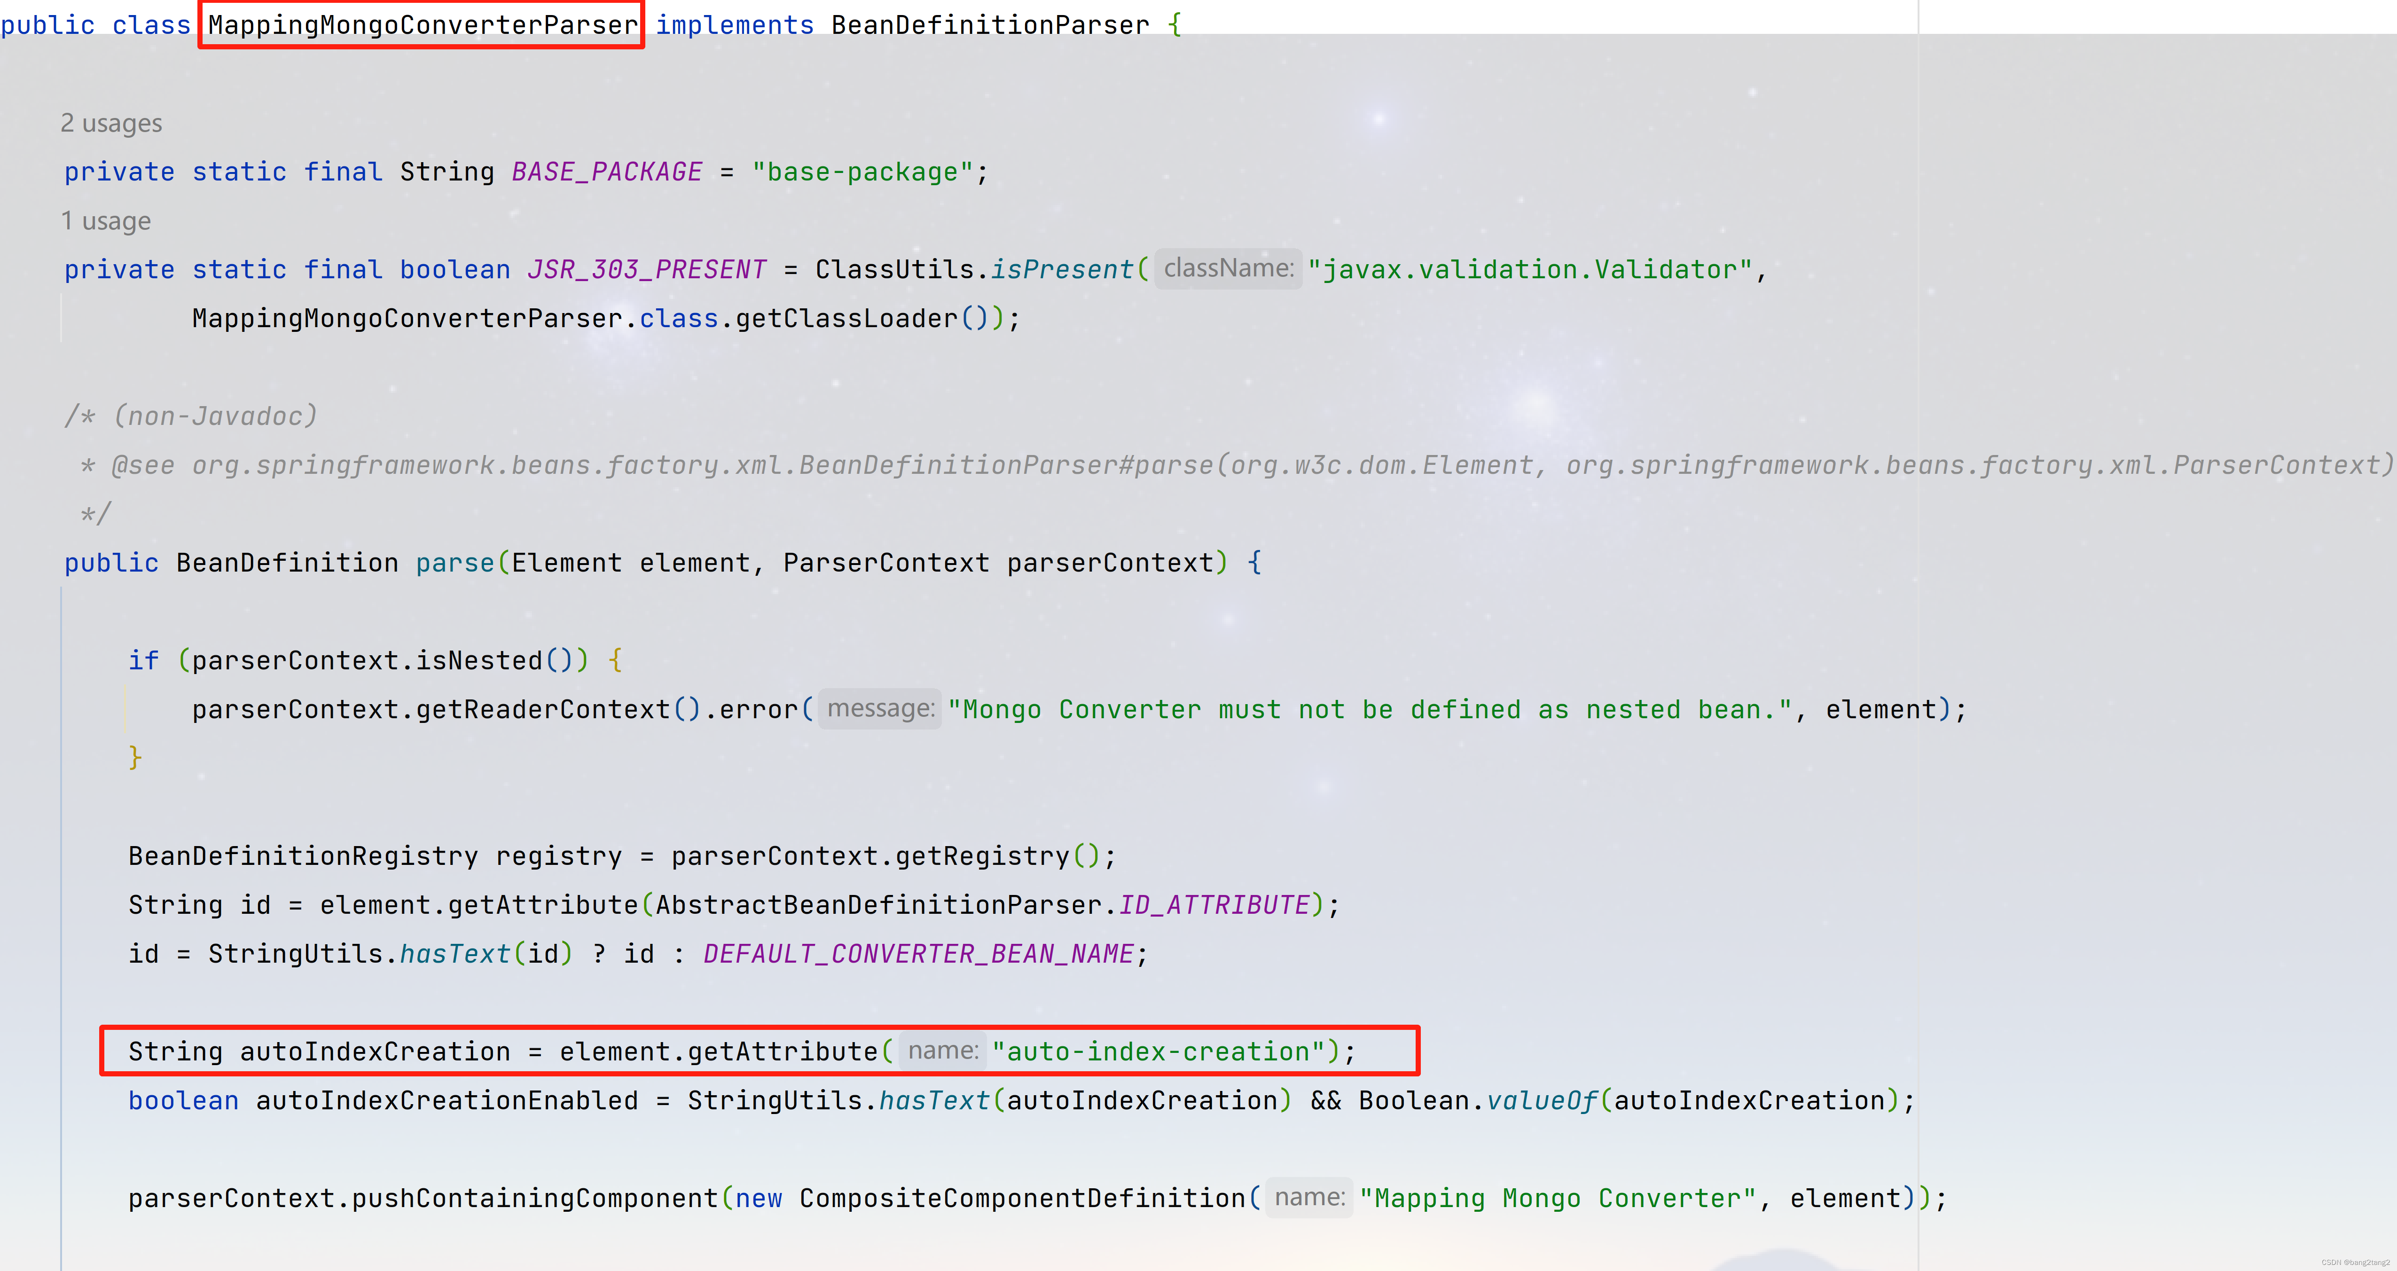Click the "auto-index-creation" string literal
The width and height of the screenshot is (2397, 1271).
click(1158, 1052)
